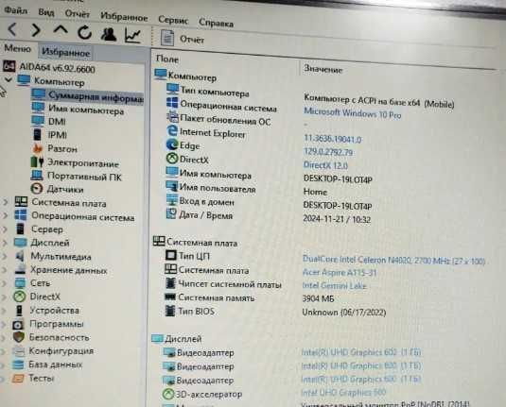Open the Acer Aspire A115-31 link

pyautogui.click(x=340, y=273)
